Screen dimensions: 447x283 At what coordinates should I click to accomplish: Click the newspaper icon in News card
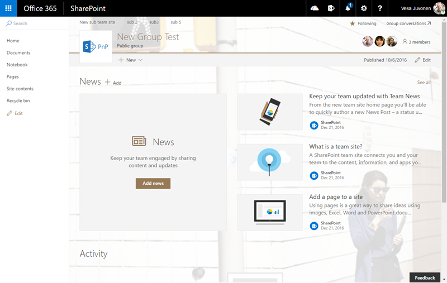139,141
